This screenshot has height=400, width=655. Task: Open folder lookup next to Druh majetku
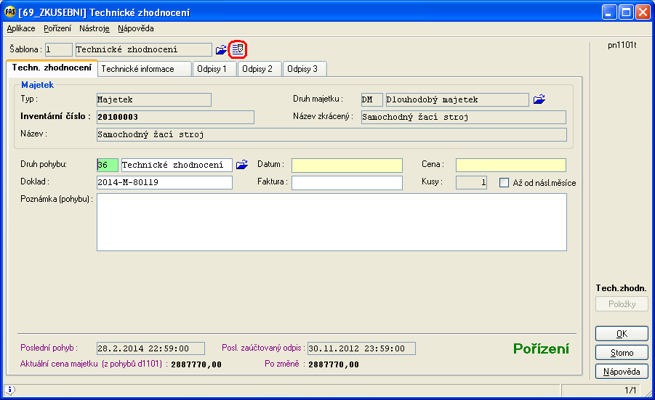click(539, 99)
